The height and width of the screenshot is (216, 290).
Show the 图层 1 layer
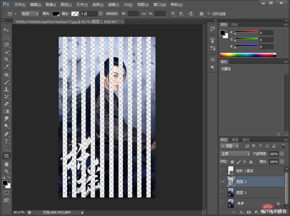[223, 192]
